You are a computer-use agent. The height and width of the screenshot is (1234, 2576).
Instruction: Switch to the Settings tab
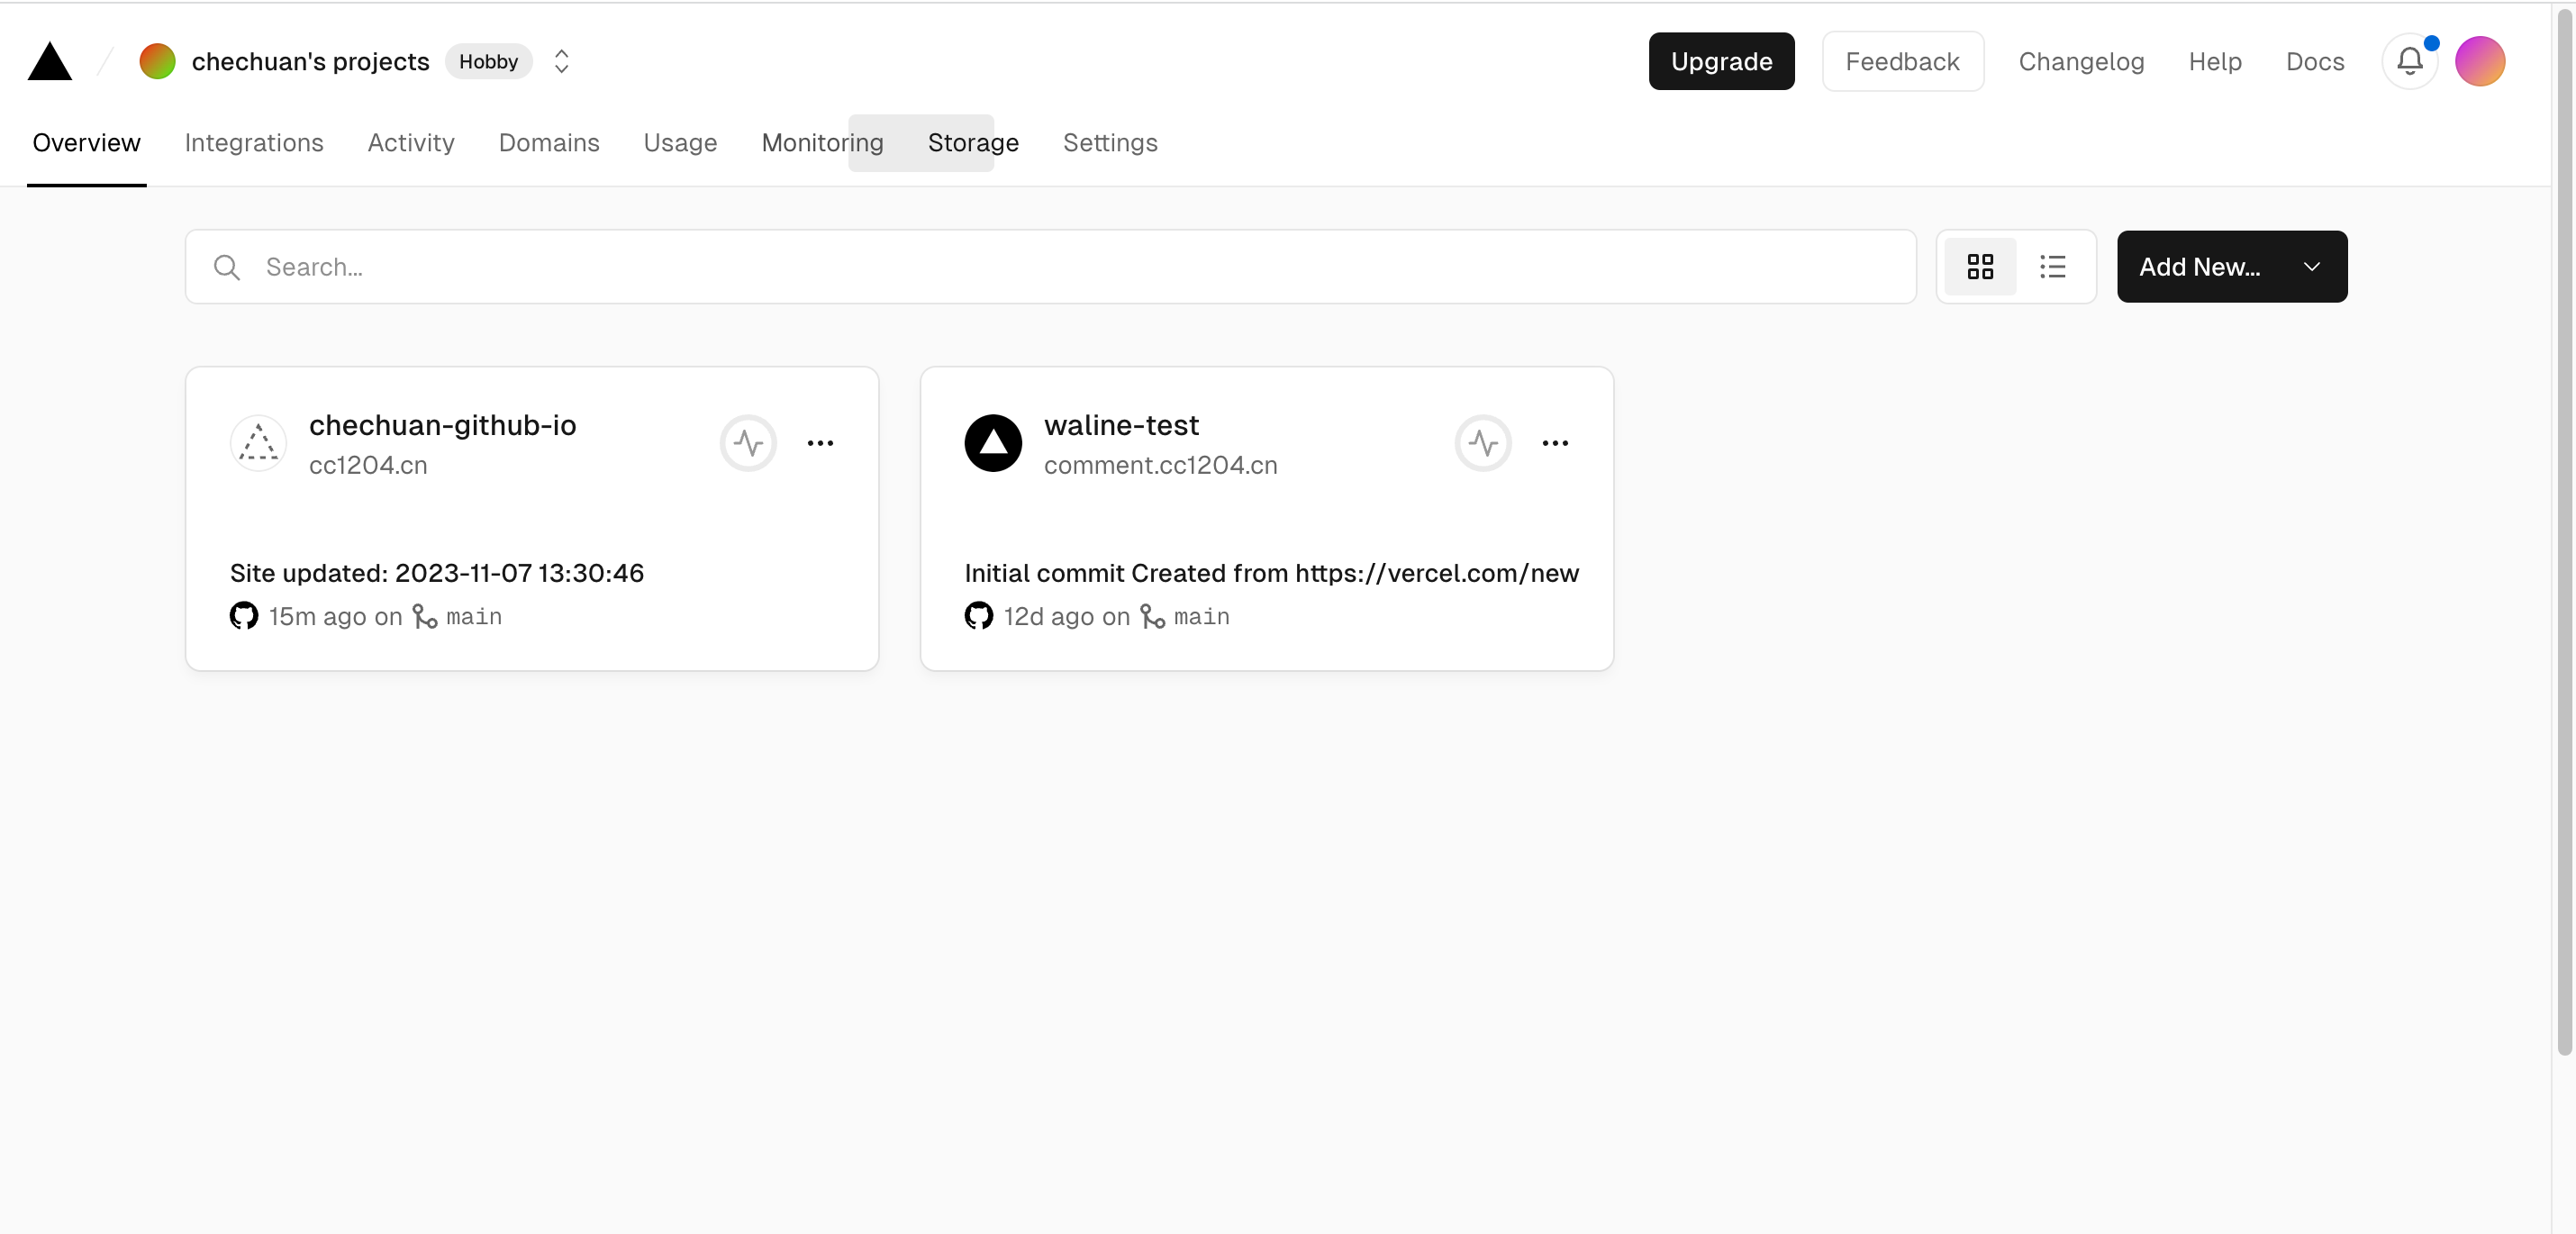pos(1110,143)
